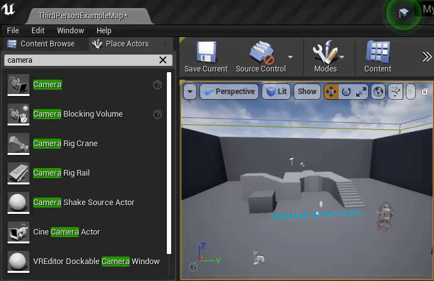Click the Cine Camera Actor icon
434x281 pixels.
18,232
